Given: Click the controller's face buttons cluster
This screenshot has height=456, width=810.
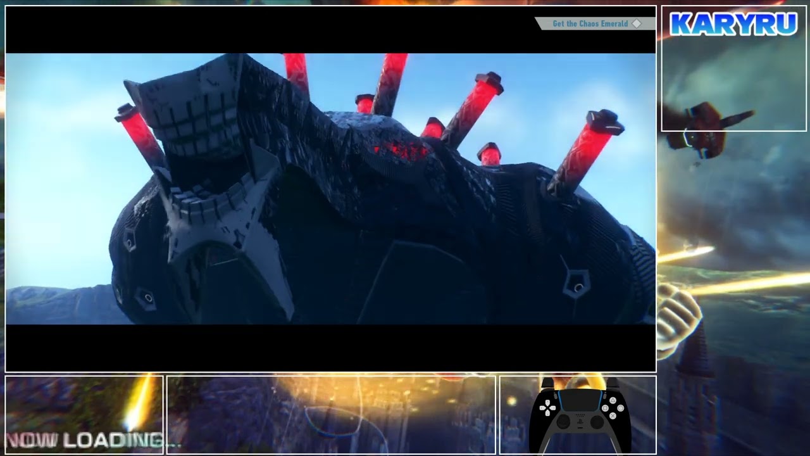Looking at the screenshot, I should pyautogui.click(x=613, y=408).
